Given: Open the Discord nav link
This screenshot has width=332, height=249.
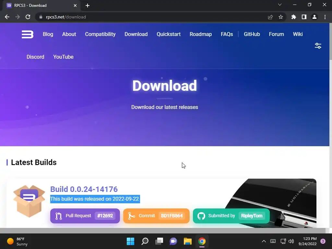Looking at the screenshot, I should [35, 57].
